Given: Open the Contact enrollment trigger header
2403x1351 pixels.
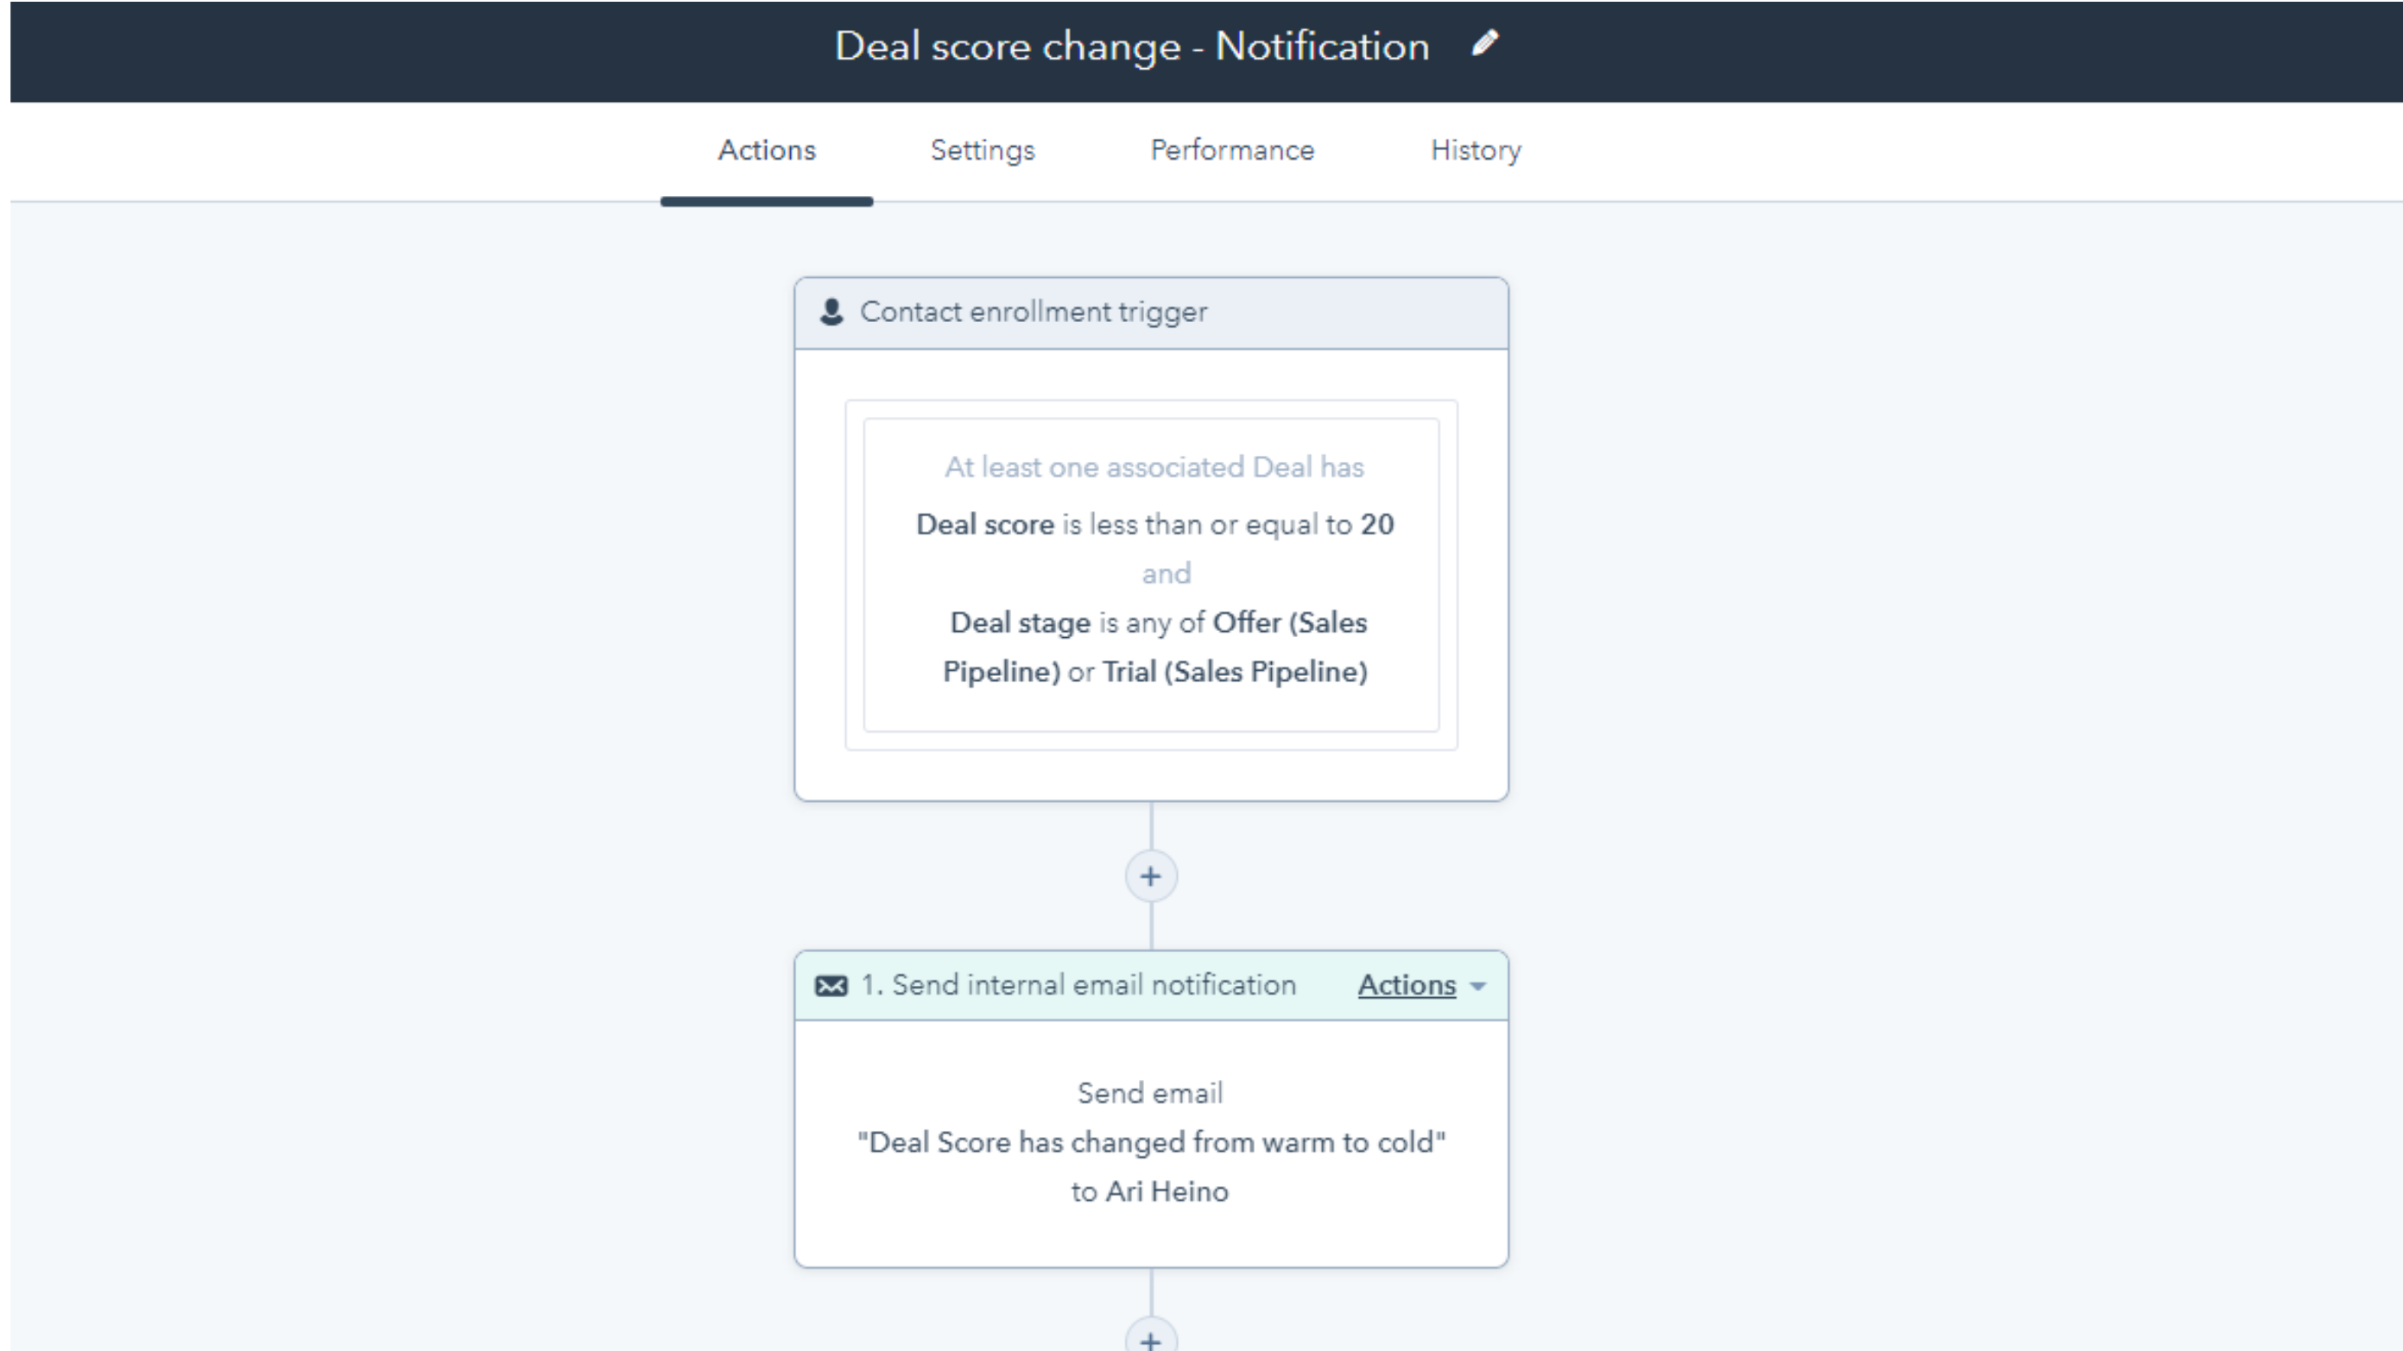Looking at the screenshot, I should tap(1033, 312).
